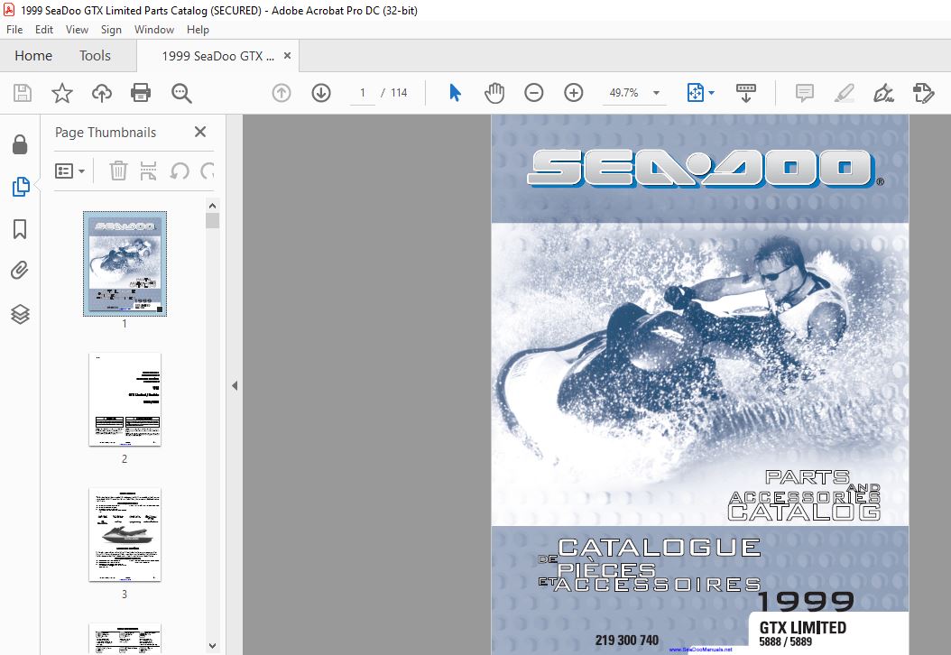Screen dimensions: 951x655
Task: Zoom in with plus icon
Action: point(573,93)
